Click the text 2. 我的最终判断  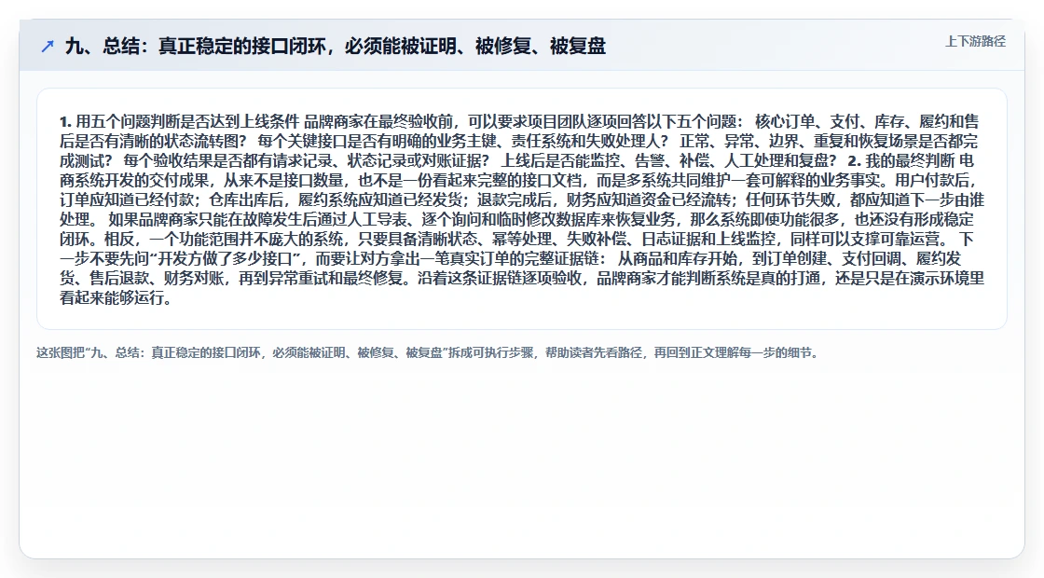tap(901, 160)
